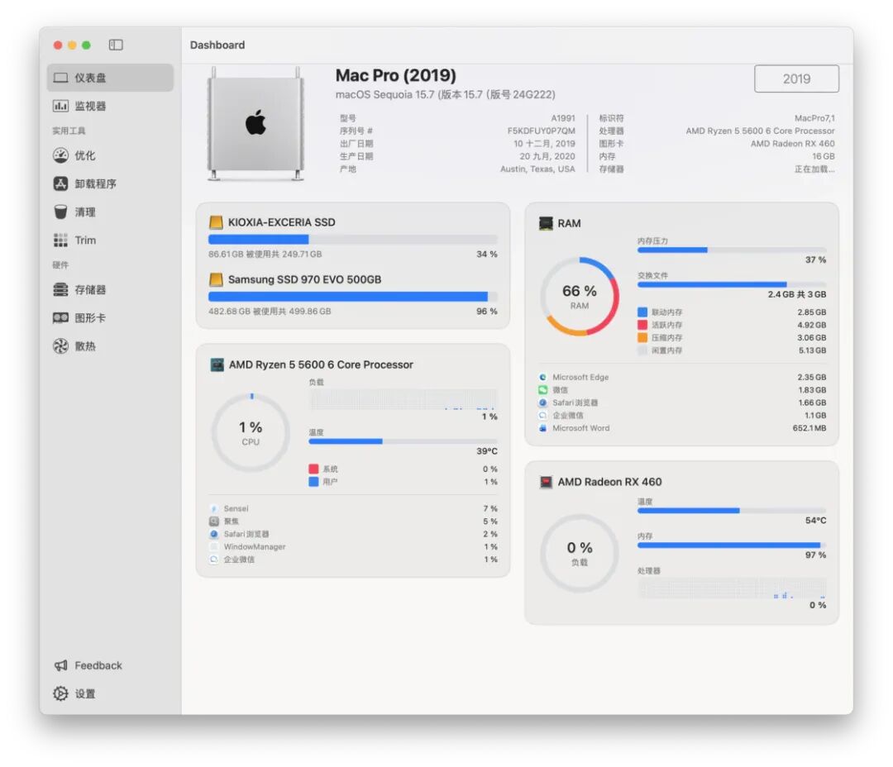Select the Sensei process row
The width and height of the screenshot is (893, 767).
tap(353, 508)
